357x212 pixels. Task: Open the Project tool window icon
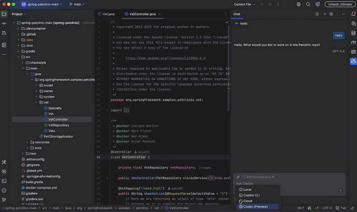(x=4, y=14)
